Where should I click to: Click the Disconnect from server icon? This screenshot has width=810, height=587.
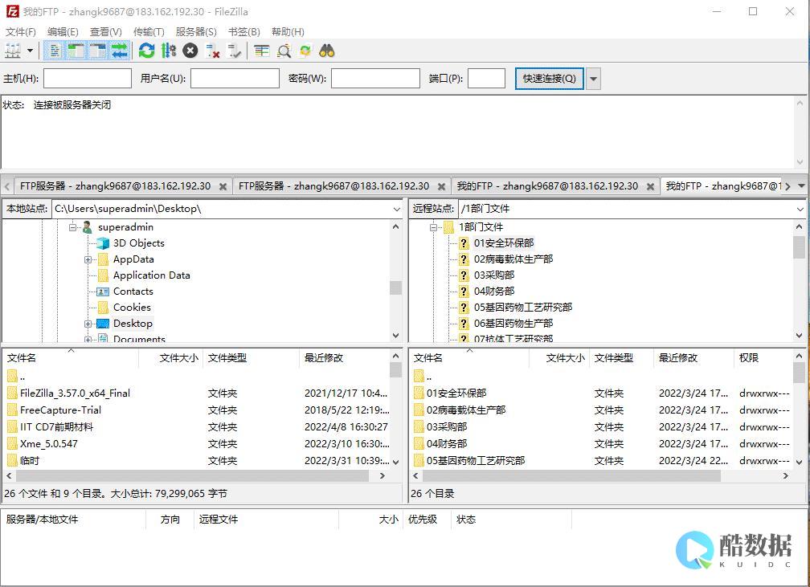coord(213,51)
